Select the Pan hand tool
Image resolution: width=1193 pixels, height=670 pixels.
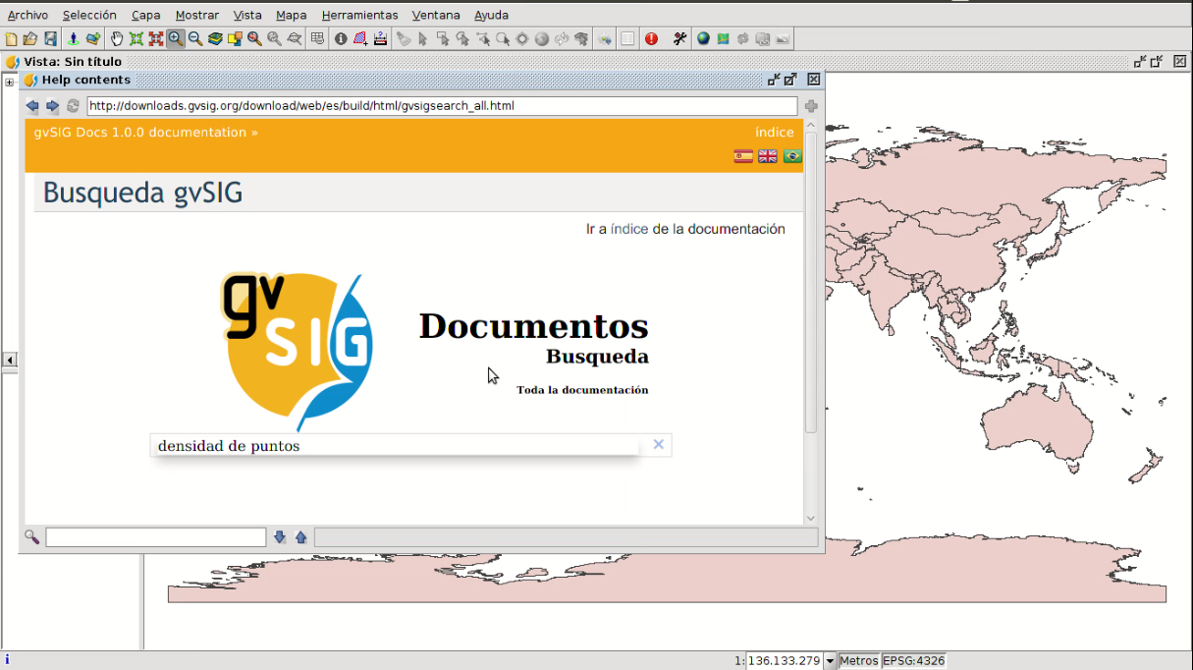click(x=117, y=39)
